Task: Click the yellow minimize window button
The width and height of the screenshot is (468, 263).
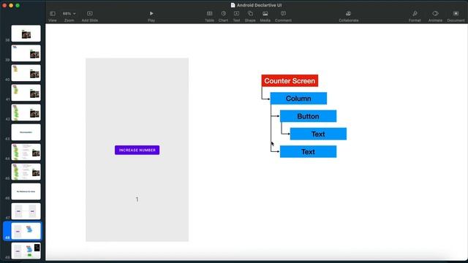Action: (11, 5)
